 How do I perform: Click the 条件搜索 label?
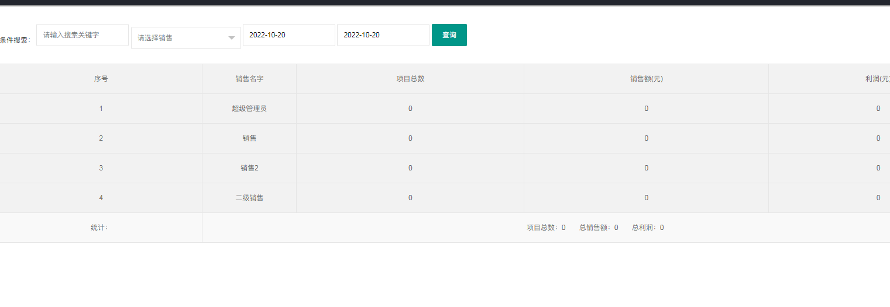[15, 40]
